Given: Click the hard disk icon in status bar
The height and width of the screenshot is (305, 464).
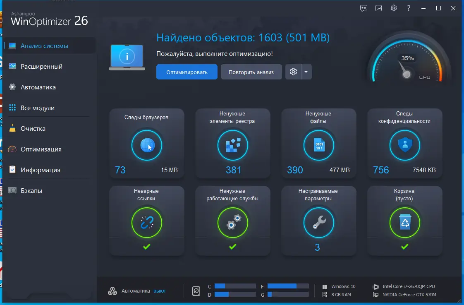Looking at the screenshot, I should [196, 291].
